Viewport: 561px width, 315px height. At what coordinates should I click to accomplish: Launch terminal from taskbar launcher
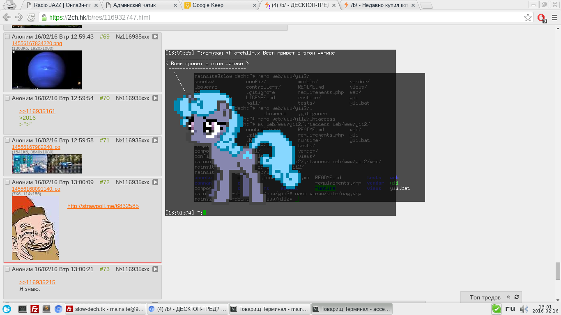(23, 309)
